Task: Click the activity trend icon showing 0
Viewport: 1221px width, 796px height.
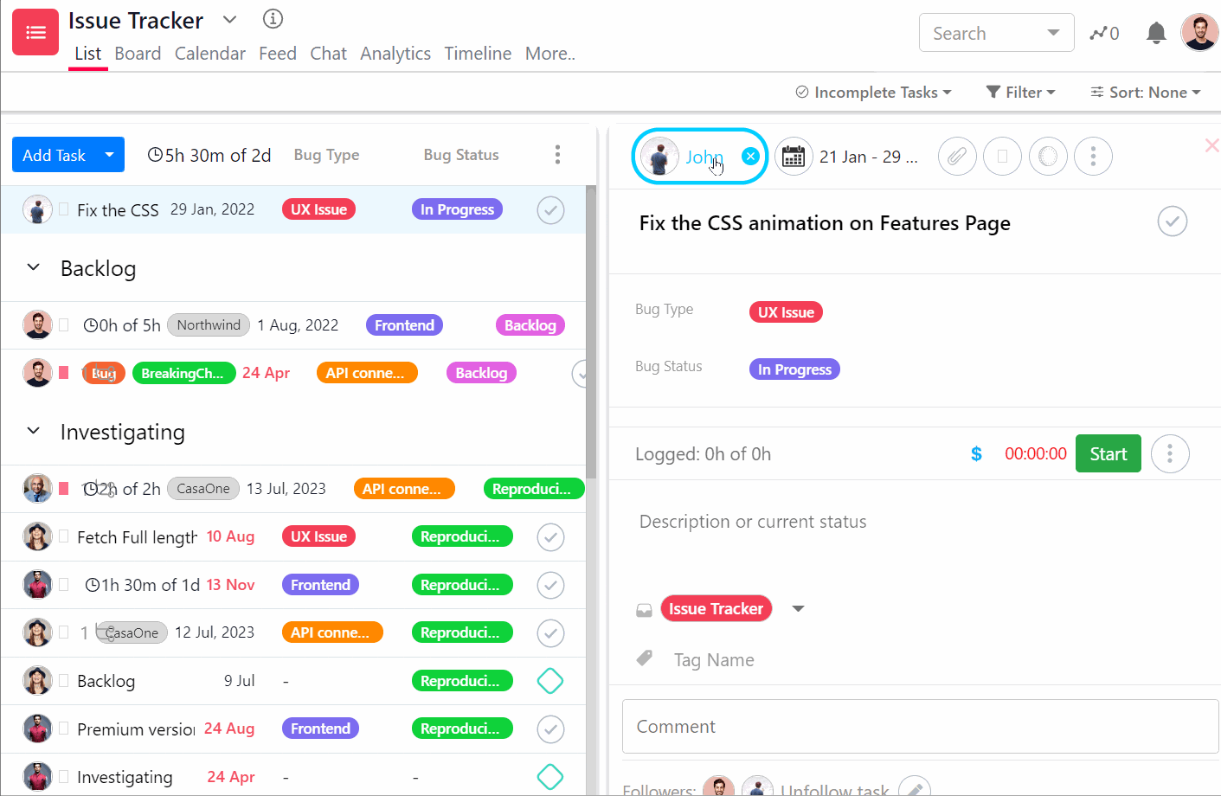Action: coord(1103,32)
